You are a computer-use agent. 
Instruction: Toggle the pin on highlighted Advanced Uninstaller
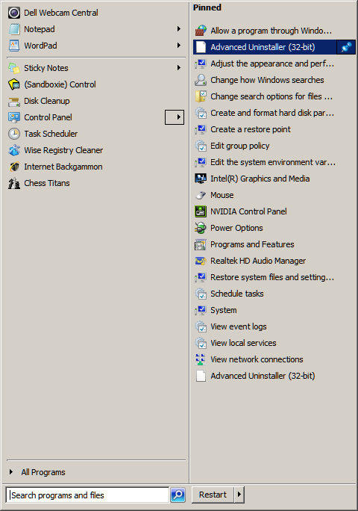346,47
